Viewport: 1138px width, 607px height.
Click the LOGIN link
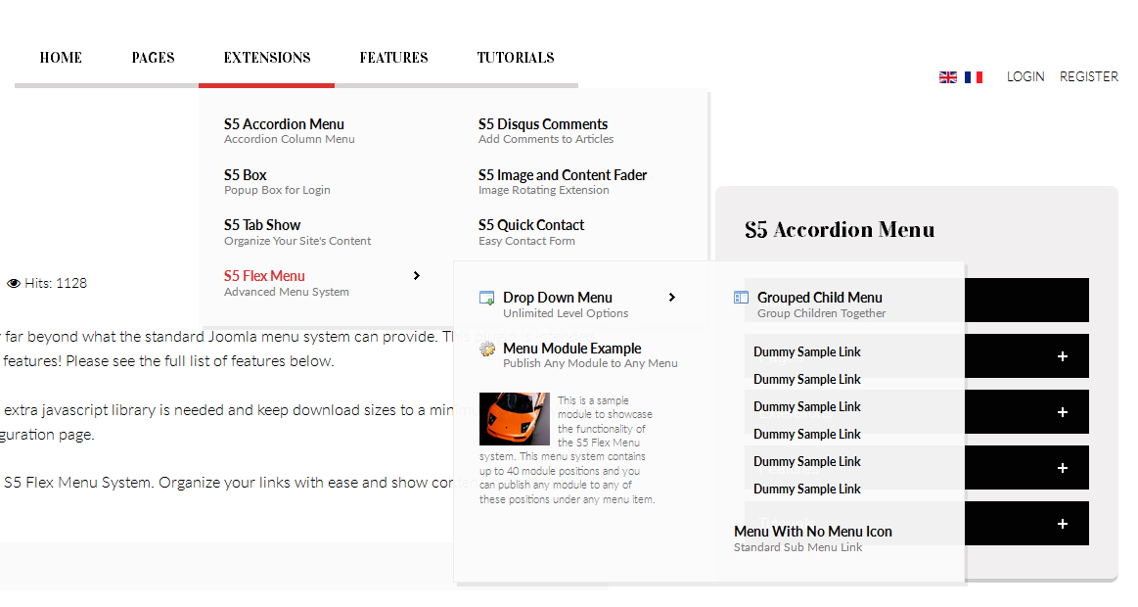click(x=1025, y=77)
